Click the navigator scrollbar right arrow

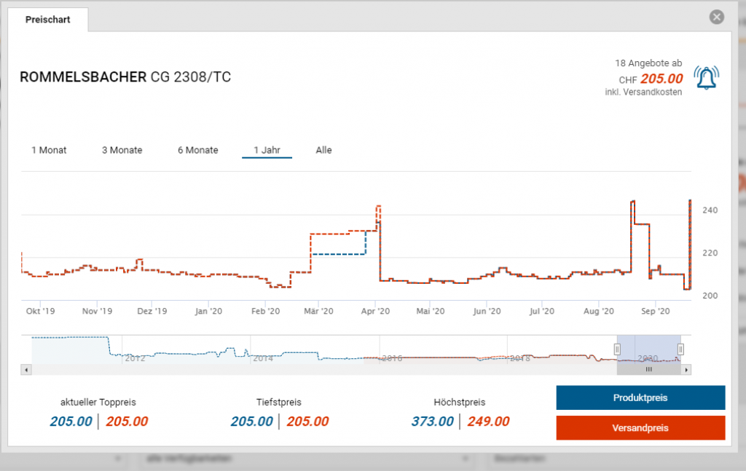(x=686, y=370)
